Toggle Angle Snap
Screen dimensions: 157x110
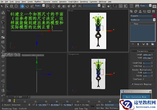click(64, 6)
